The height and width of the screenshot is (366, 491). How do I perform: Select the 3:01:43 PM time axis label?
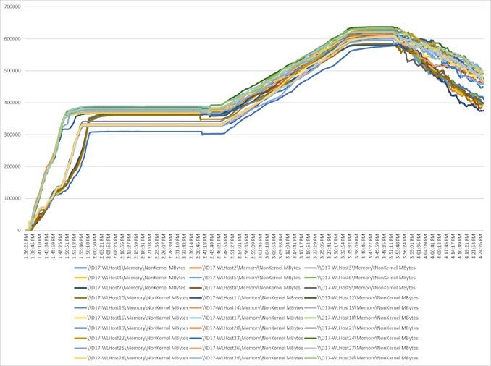(260, 245)
